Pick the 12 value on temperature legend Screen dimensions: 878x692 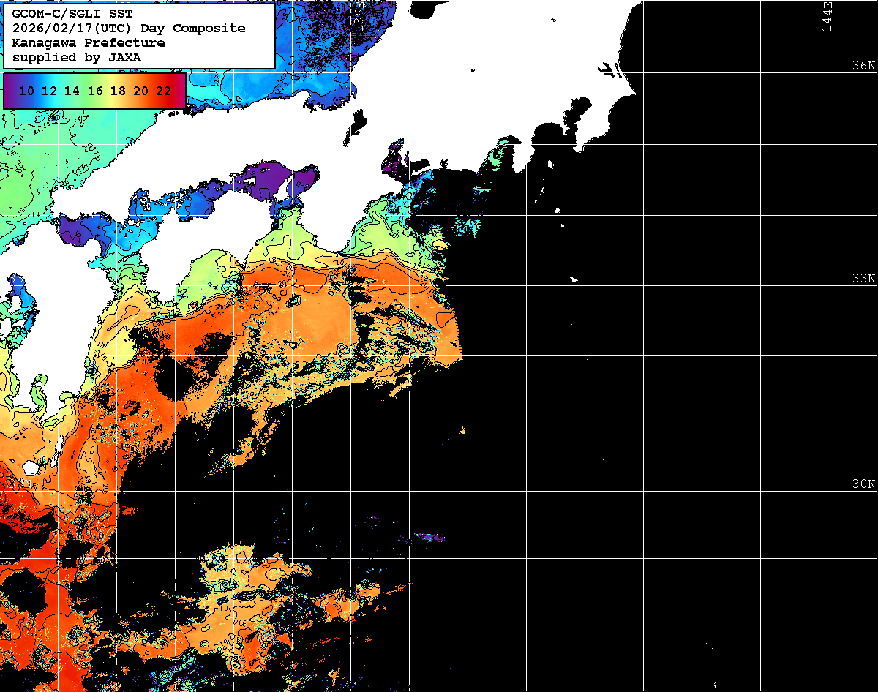pyautogui.click(x=50, y=91)
